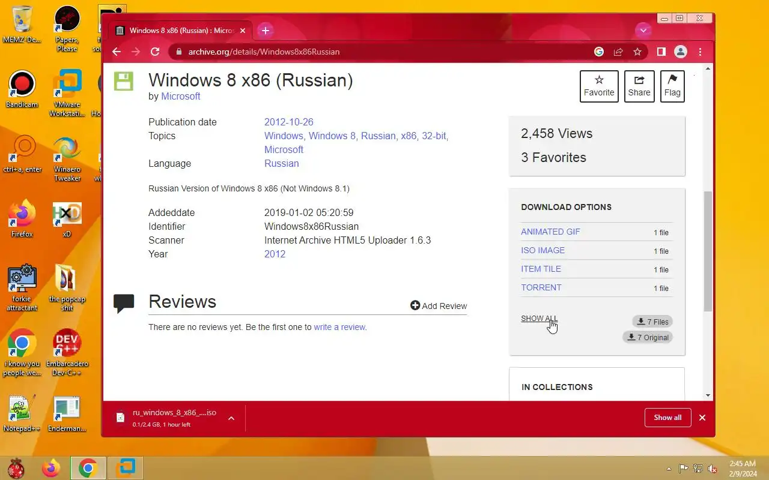
Task: Select the VMware Workstation desktop icon
Action: click(67, 94)
